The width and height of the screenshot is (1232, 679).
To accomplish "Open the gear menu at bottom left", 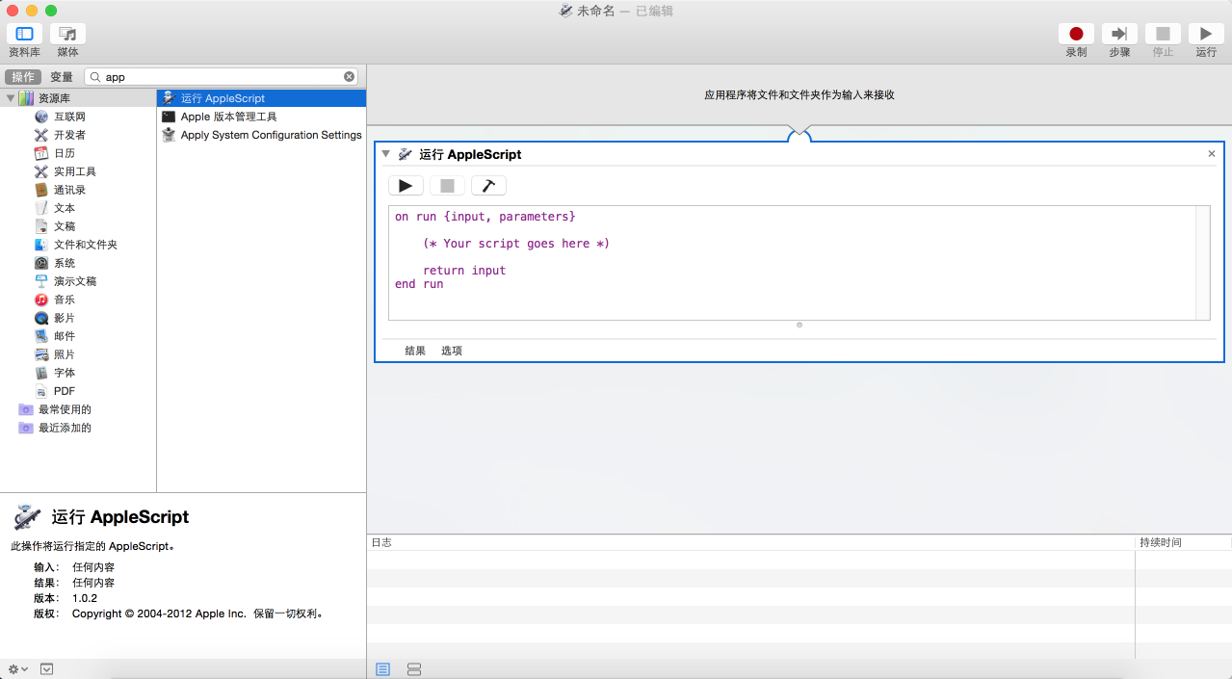I will click(x=17, y=668).
